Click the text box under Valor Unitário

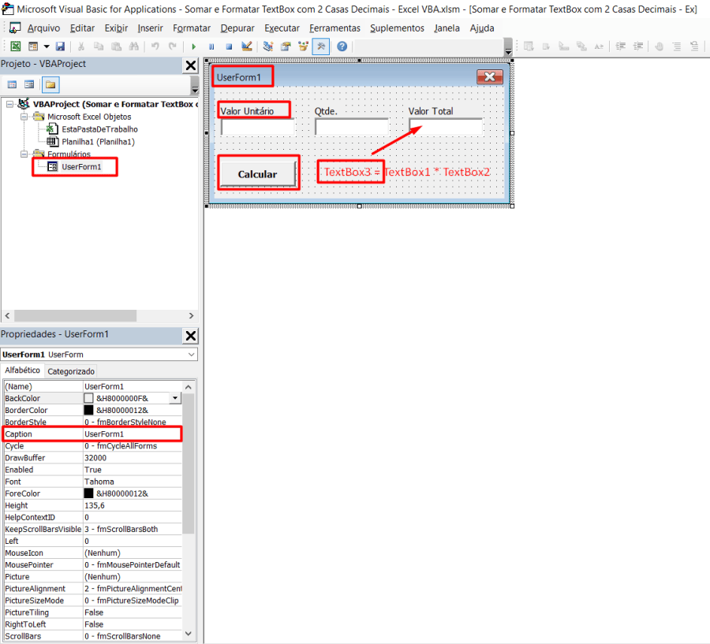(258, 127)
